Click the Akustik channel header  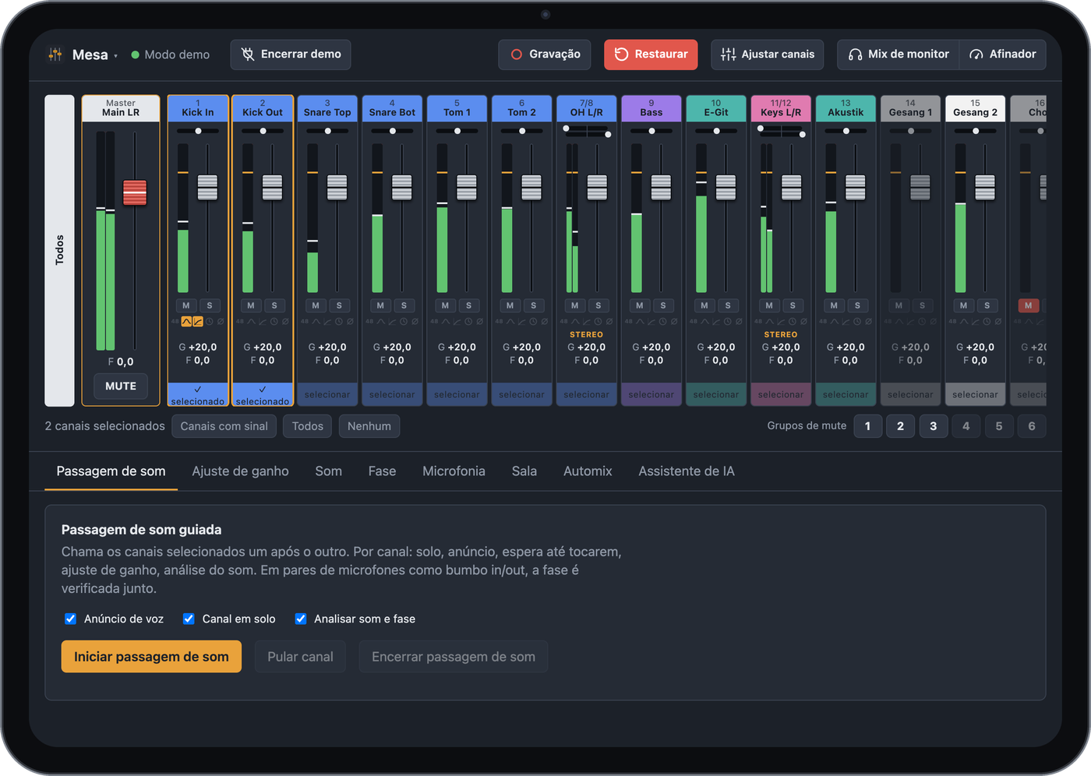[846, 108]
